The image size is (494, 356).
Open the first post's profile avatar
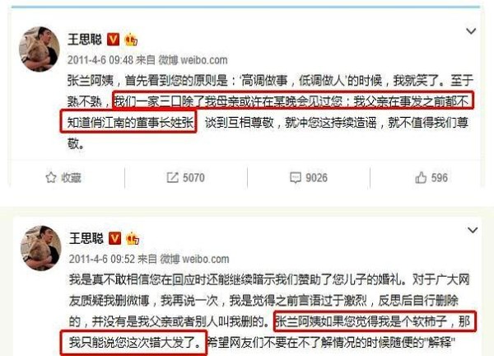[x=40, y=49]
